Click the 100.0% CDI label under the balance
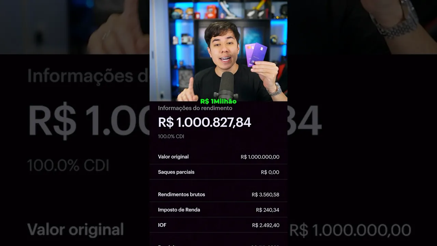This screenshot has width=437, height=246. pos(171,136)
